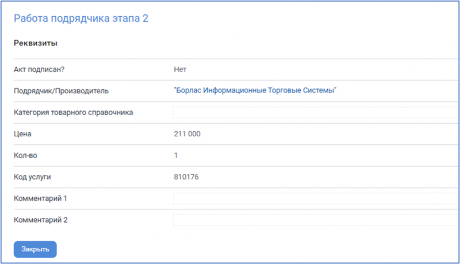Viewport: 460px width, 264px height.
Task: Focus the Комментарий 2 input field
Action: click(x=315, y=220)
